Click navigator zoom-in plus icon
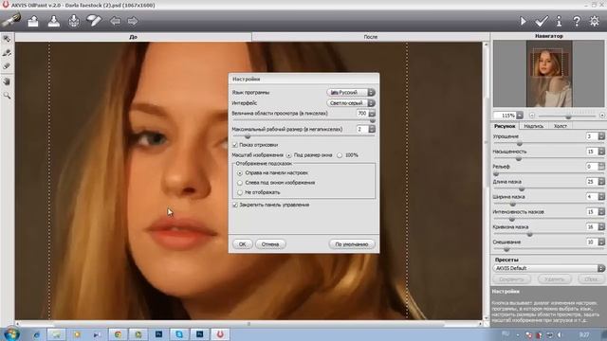 pyautogui.click(x=602, y=116)
